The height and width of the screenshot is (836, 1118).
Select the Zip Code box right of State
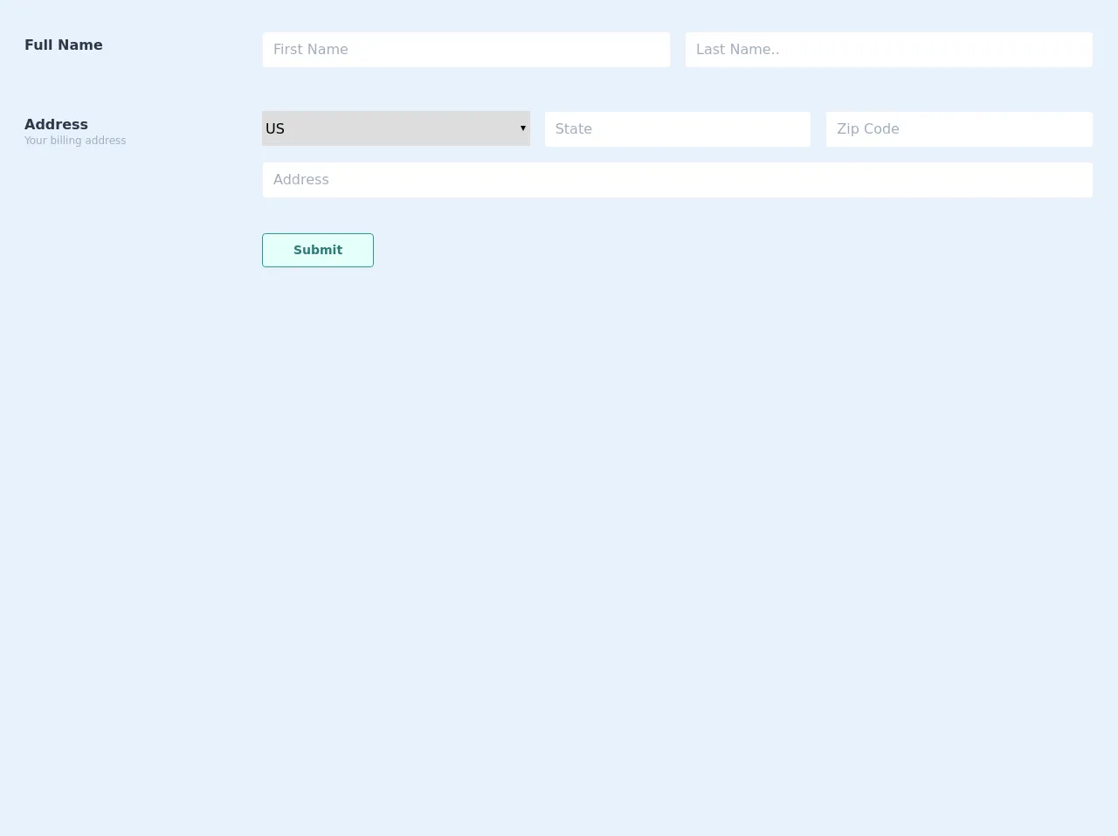pos(958,129)
